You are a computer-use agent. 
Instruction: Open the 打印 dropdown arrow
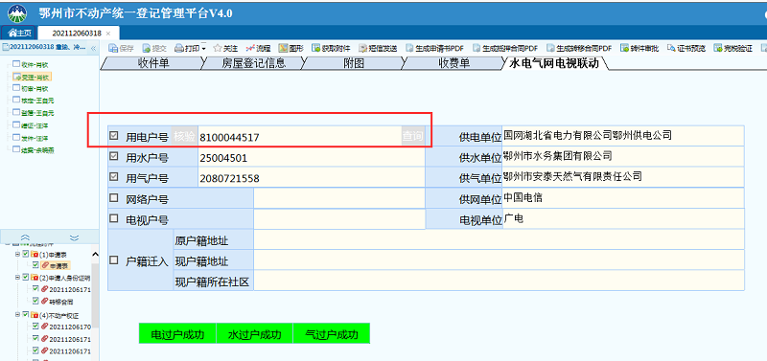(204, 49)
